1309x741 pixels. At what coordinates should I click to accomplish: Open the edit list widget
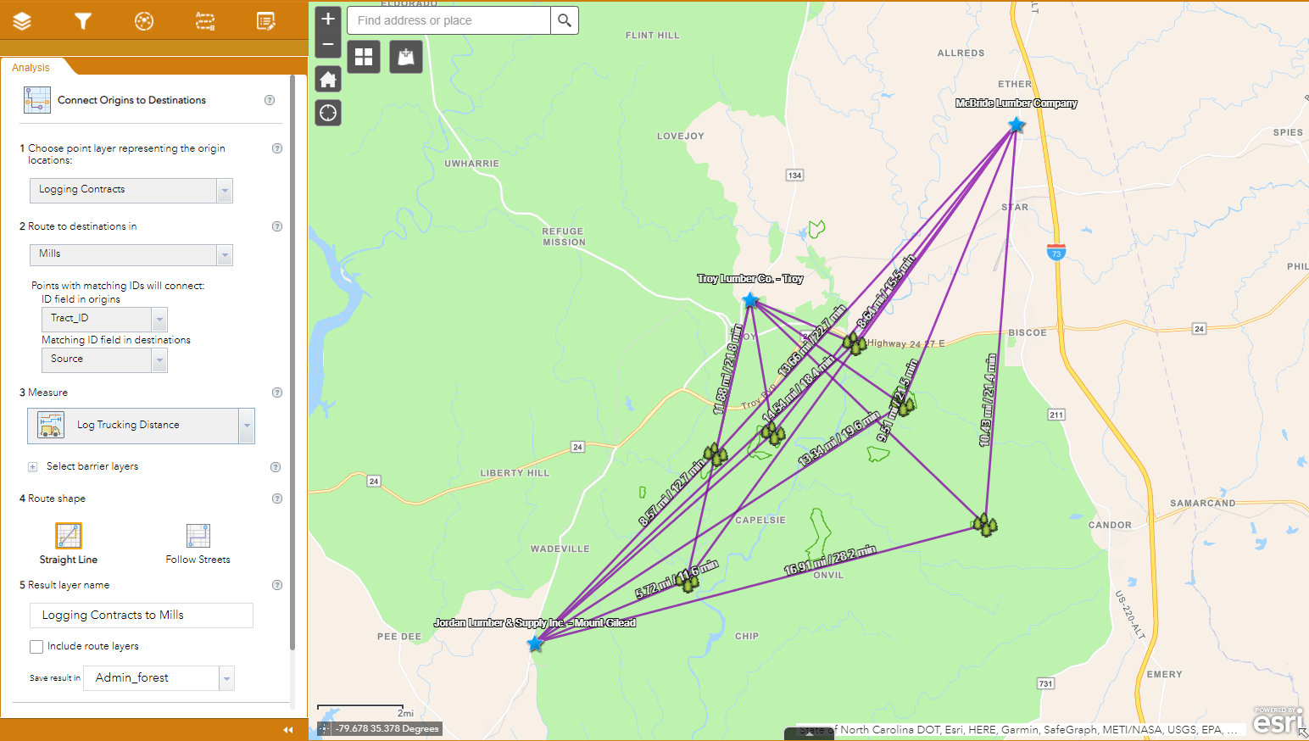point(266,21)
